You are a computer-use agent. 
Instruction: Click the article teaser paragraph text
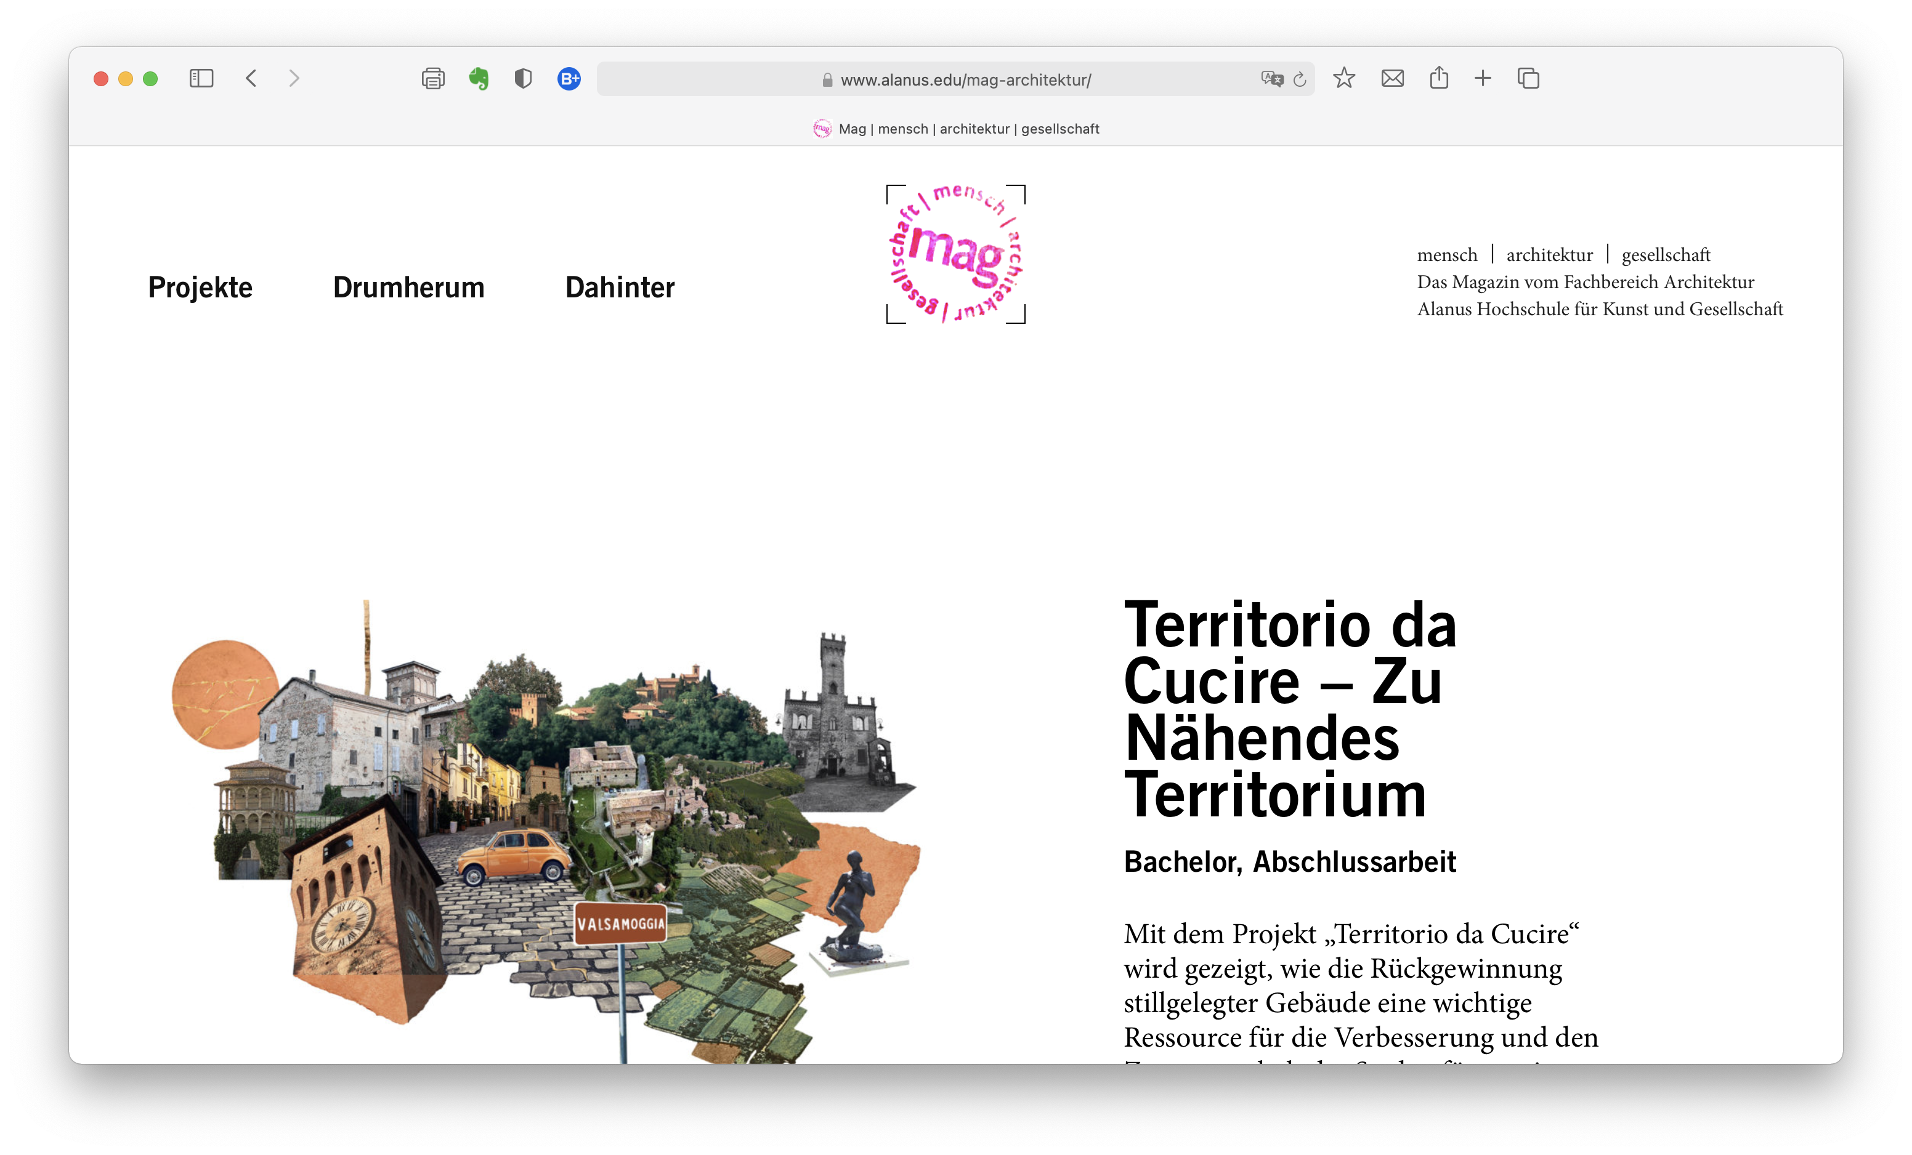click(x=1361, y=991)
